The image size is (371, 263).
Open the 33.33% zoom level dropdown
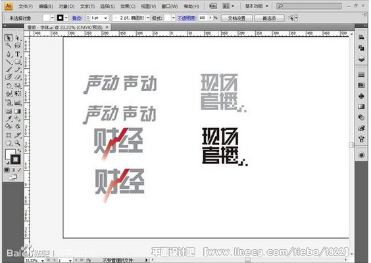[x=43, y=260]
